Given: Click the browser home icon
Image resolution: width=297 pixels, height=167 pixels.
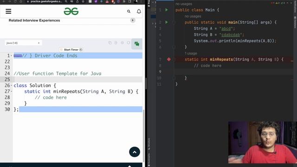Looking at the screenshot, I should (21, 1).
